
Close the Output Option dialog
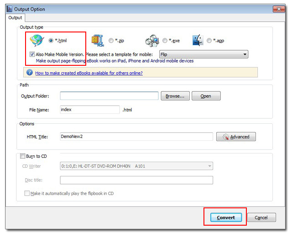click(279, 9)
